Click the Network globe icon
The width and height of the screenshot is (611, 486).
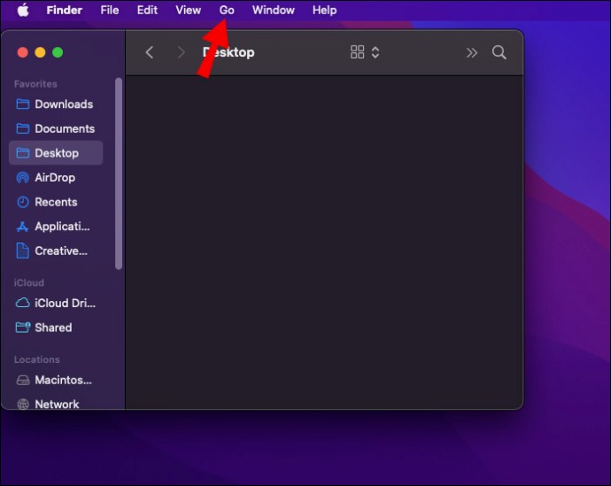(23, 405)
